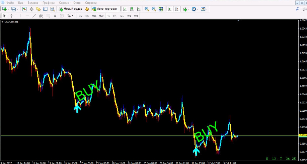This screenshot has height=164, width=307.
Task: Tile chart windows with grid icon
Action: [161, 9]
